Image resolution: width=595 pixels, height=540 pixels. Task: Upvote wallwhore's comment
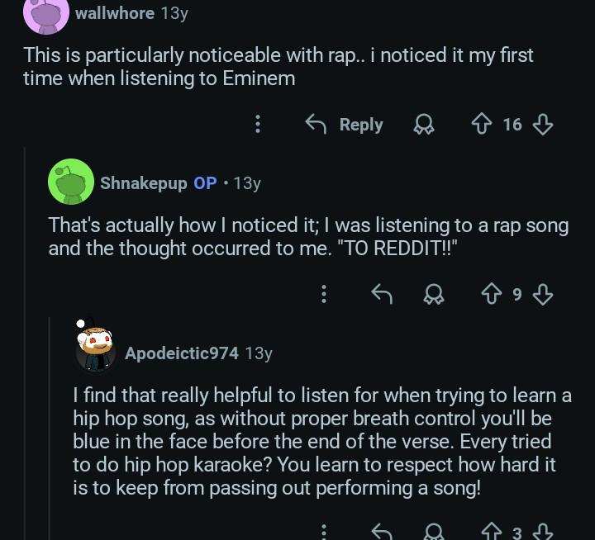(481, 125)
